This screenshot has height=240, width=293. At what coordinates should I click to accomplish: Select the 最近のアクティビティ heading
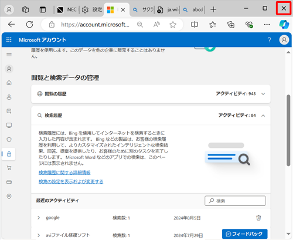(57, 201)
